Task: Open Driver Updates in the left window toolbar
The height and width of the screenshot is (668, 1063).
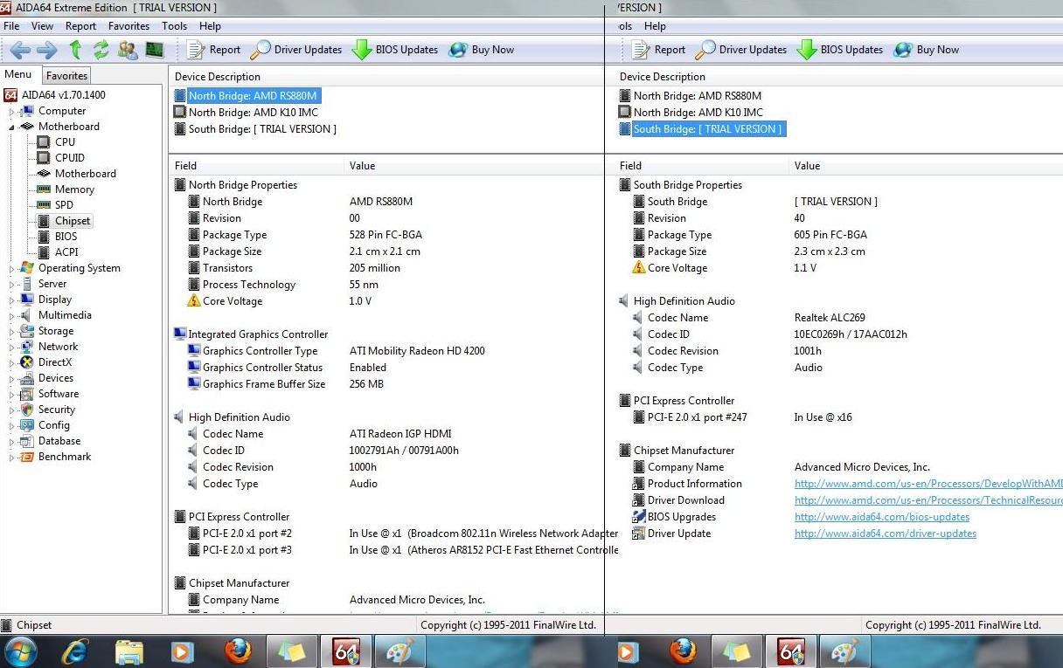Action: (296, 50)
